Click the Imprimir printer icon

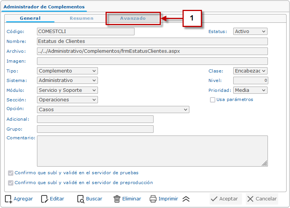pyautogui.click(x=153, y=199)
